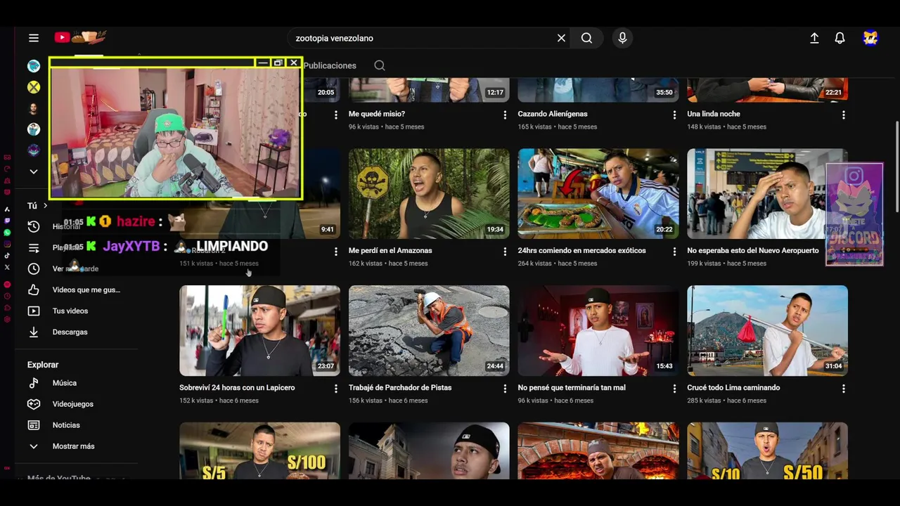Open the Tus videos icon
The width and height of the screenshot is (900, 506).
pyautogui.click(x=33, y=311)
